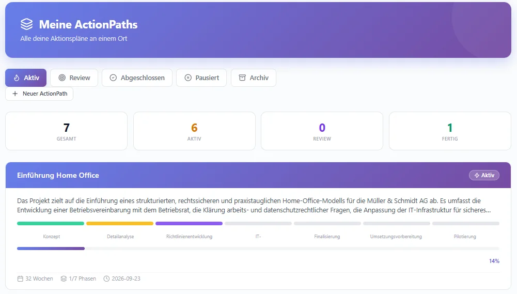Click the Gesamt stat card showing 7

[66, 131]
